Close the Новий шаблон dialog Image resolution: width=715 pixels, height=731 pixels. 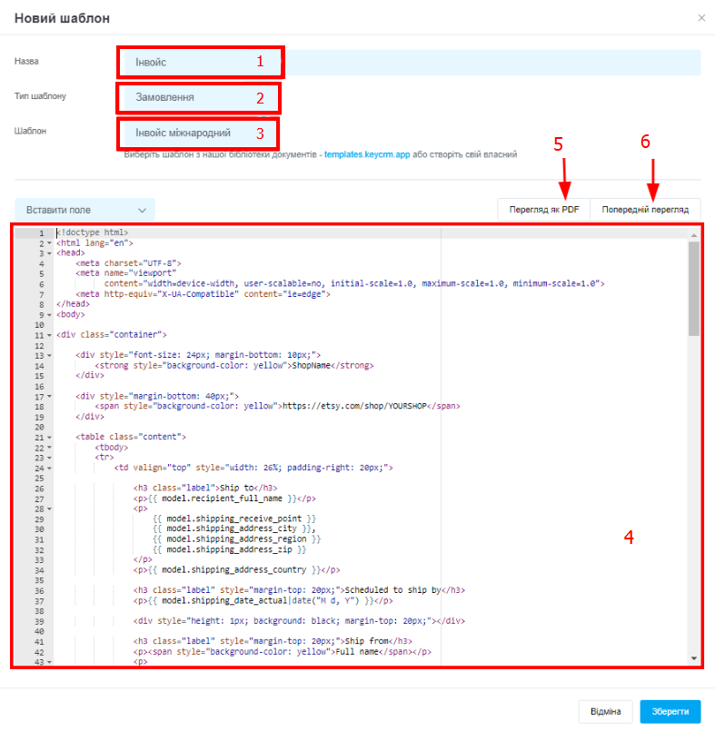pos(701,18)
